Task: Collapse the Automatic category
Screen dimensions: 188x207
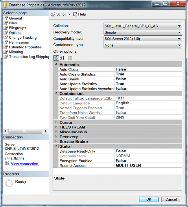Action: 56,64
